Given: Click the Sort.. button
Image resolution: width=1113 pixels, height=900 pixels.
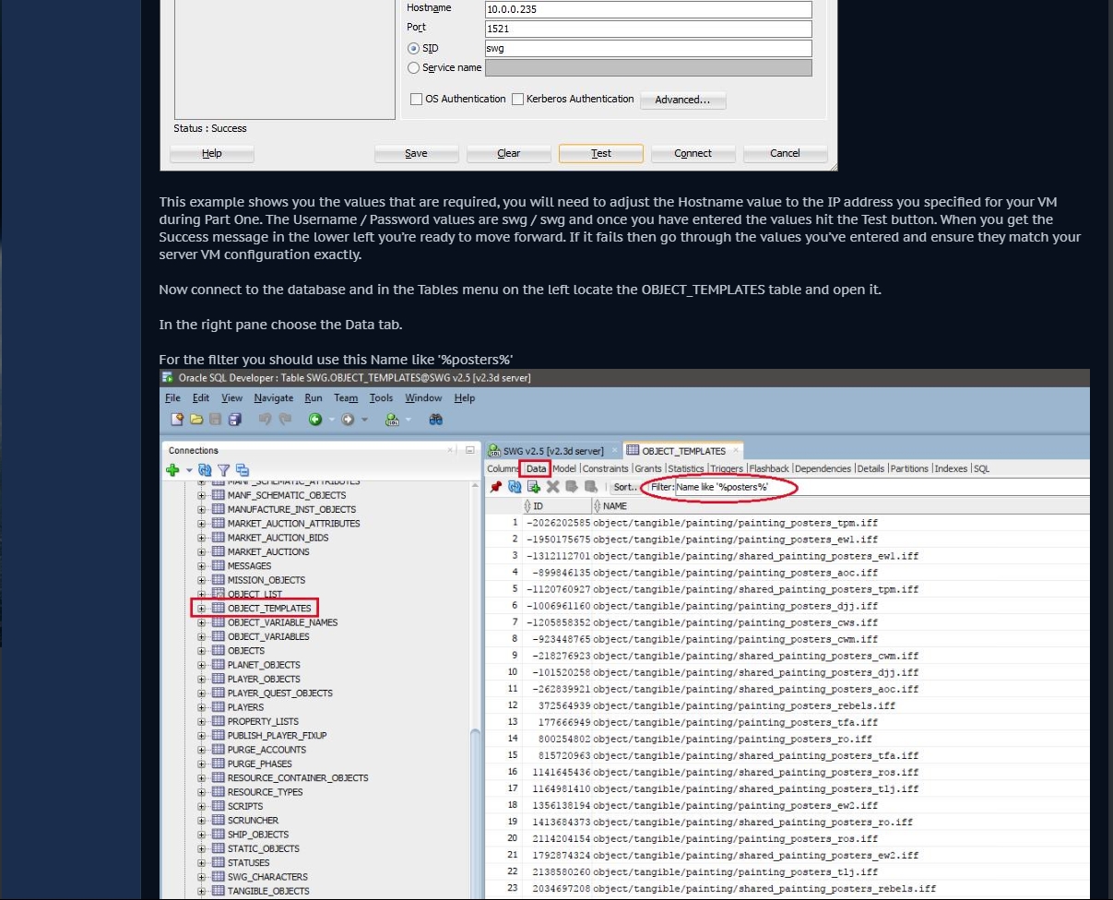Looking at the screenshot, I should click(x=624, y=487).
